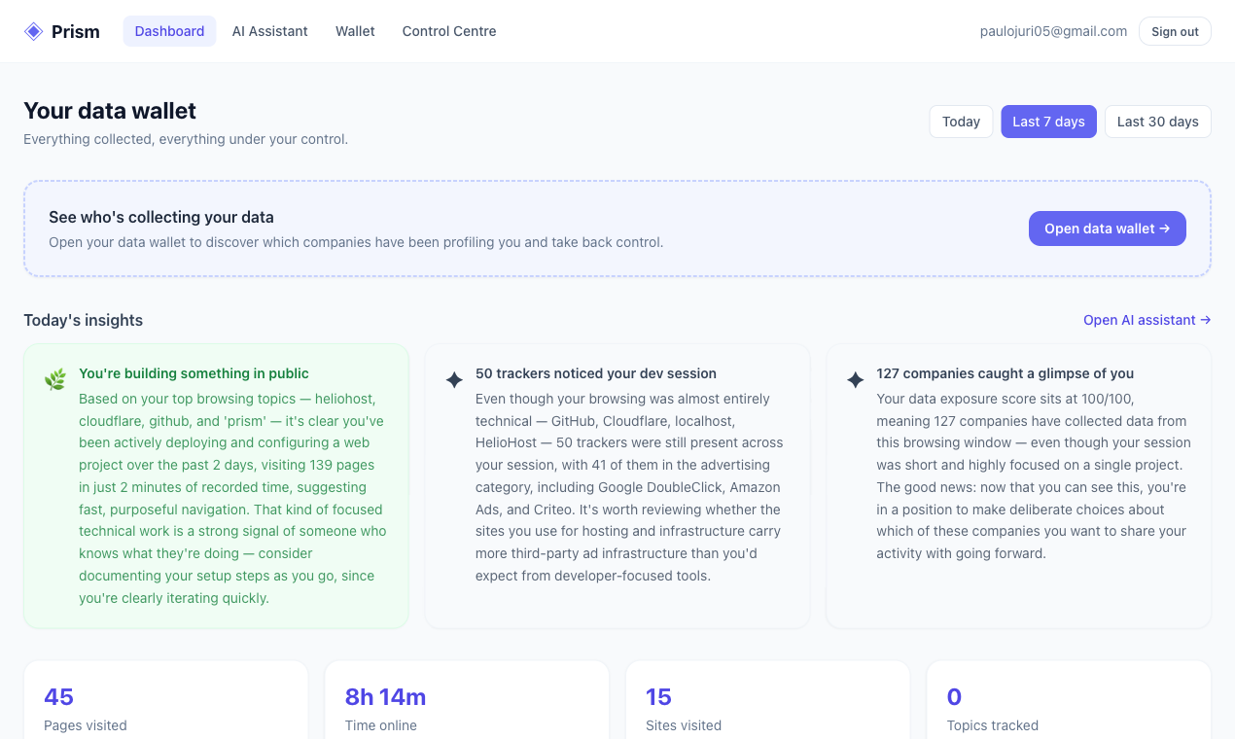Open the You're building something in public card

point(216,486)
